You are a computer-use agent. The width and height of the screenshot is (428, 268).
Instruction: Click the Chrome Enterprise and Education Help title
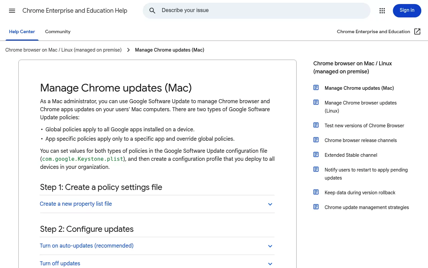point(75,11)
